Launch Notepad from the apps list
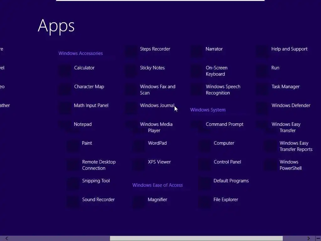 coord(83,124)
